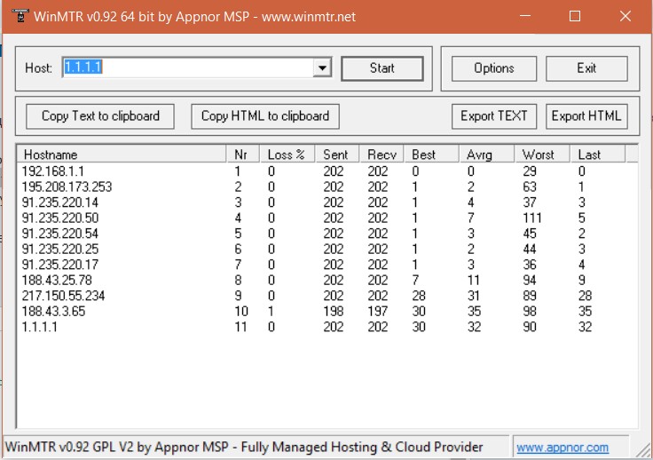Click the Avrg column header
Image resolution: width=653 pixels, height=460 pixels.
[485, 155]
